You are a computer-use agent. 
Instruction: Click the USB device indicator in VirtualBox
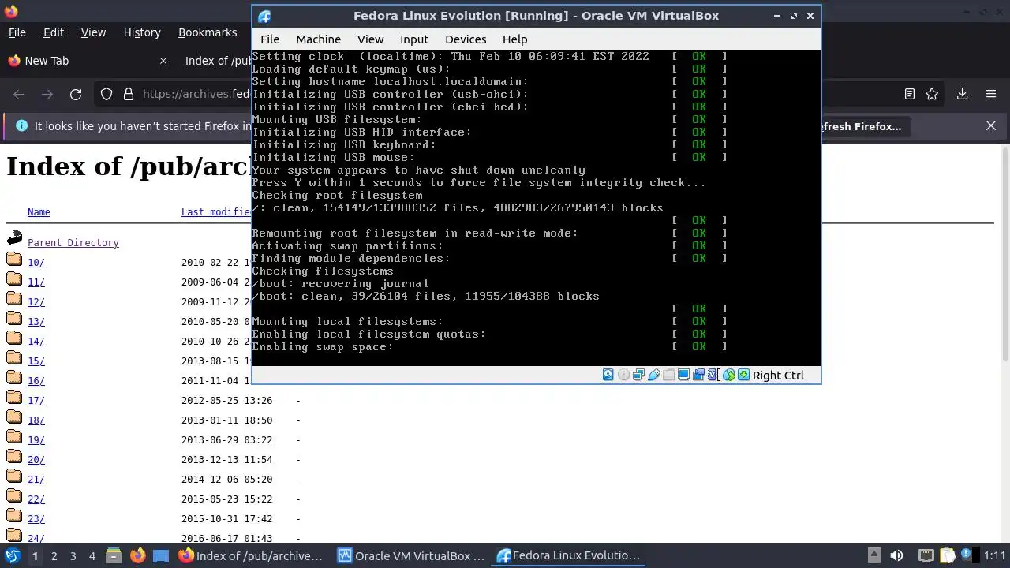pyautogui.click(x=653, y=375)
